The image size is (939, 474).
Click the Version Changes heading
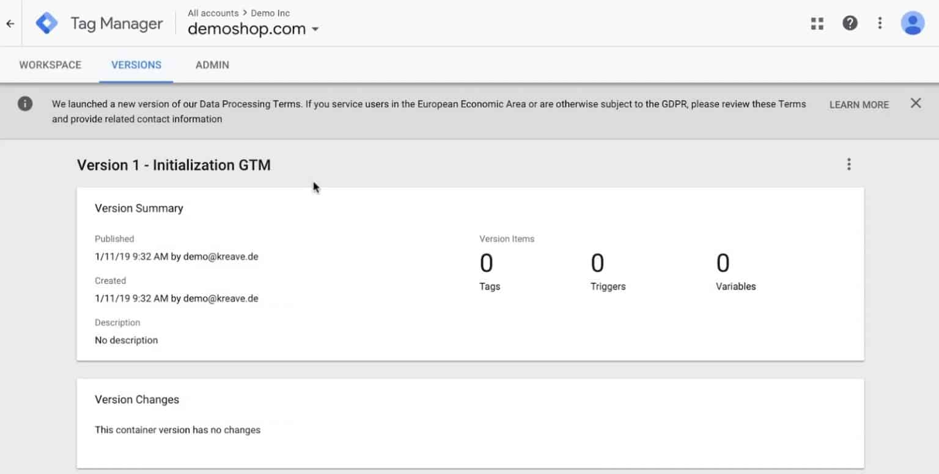pos(137,399)
